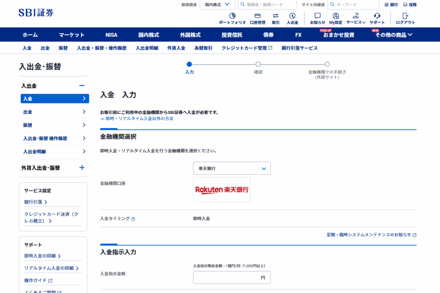Click the キーワード site search field
The width and height of the screenshot is (440, 293).
click(354, 4)
